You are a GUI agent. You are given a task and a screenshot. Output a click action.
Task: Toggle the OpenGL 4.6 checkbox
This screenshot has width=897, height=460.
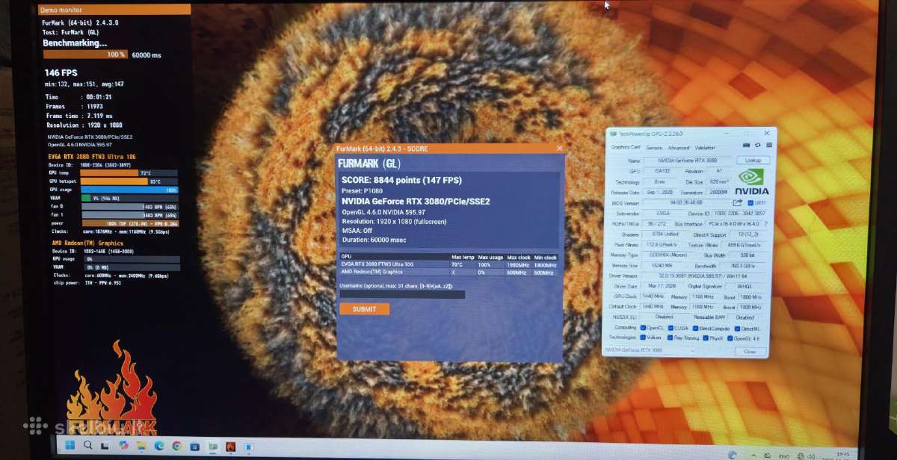click(x=730, y=338)
